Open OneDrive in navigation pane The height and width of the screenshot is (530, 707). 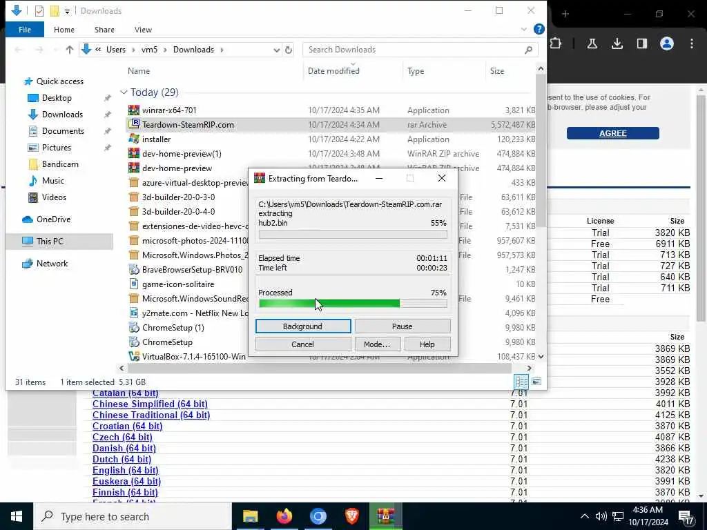pos(53,219)
